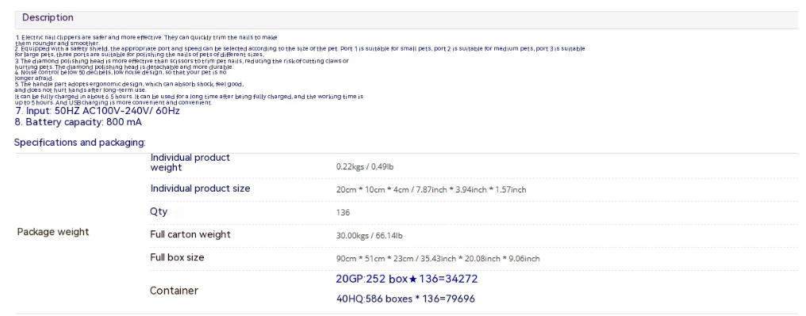Select the 'Full box size' label
Screen dimensions: 806x316
[177, 257]
